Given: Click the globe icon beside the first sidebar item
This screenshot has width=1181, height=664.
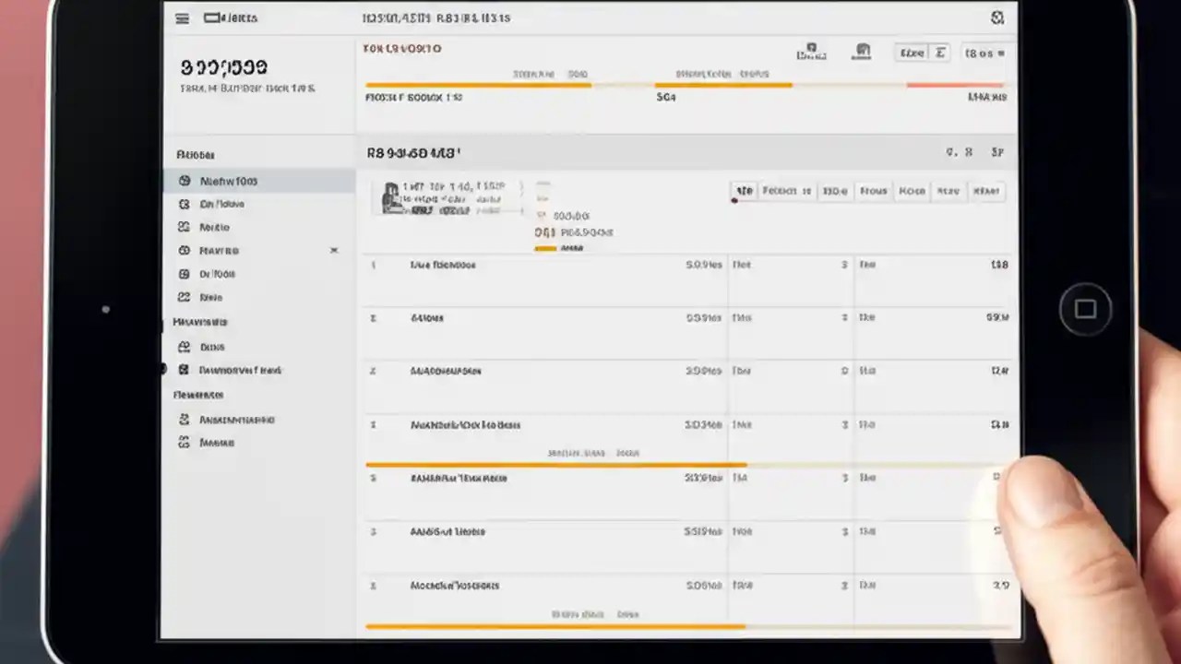Looking at the screenshot, I should click(x=185, y=181).
